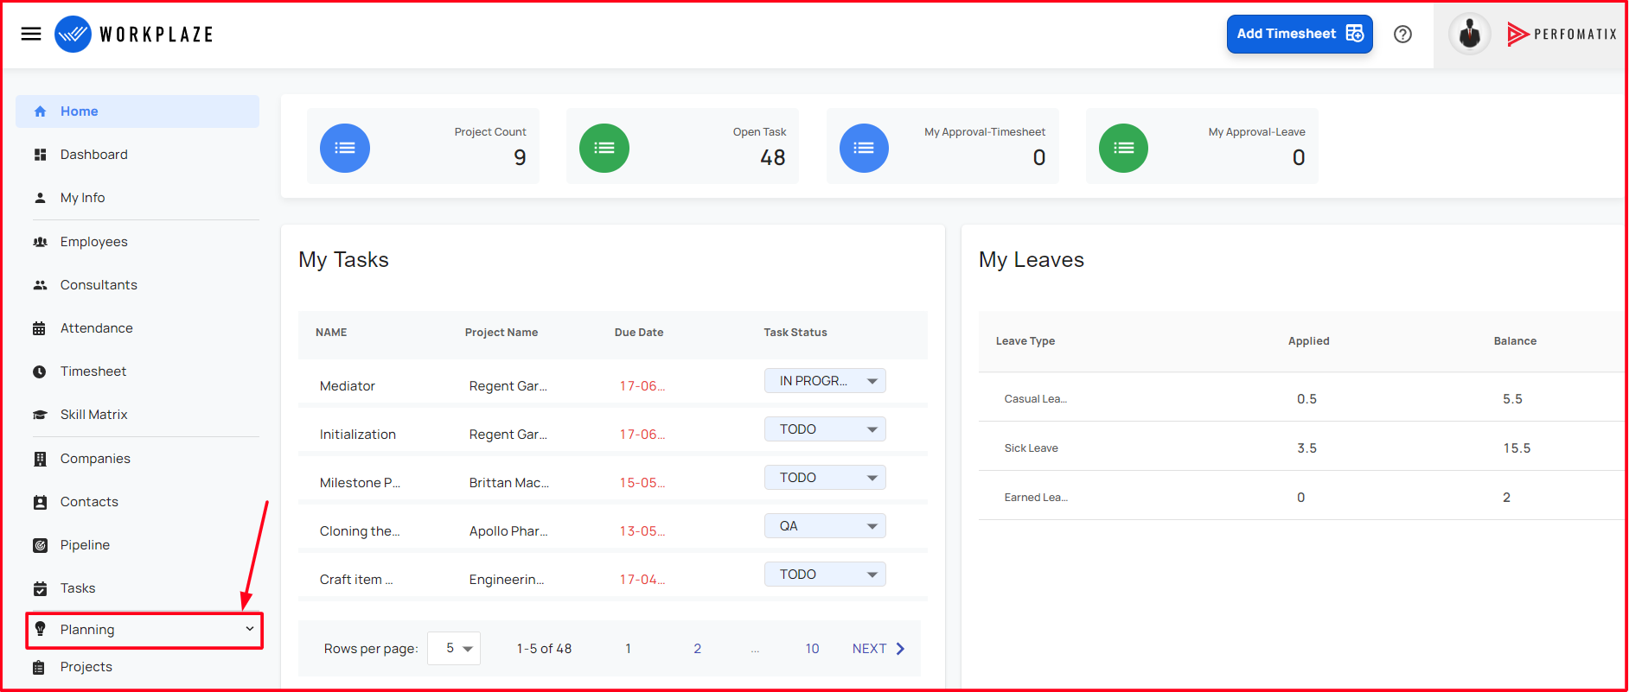Click the Timesheet clock icon
Image resolution: width=1629 pixels, height=692 pixels.
pyautogui.click(x=39, y=371)
